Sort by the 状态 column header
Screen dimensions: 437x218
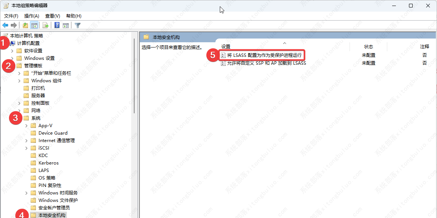point(368,47)
